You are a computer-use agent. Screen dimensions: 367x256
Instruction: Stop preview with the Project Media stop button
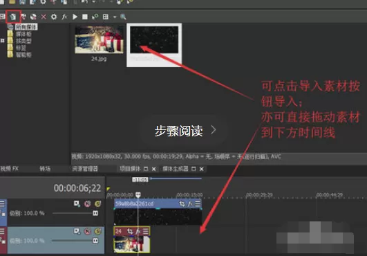click(x=85, y=17)
